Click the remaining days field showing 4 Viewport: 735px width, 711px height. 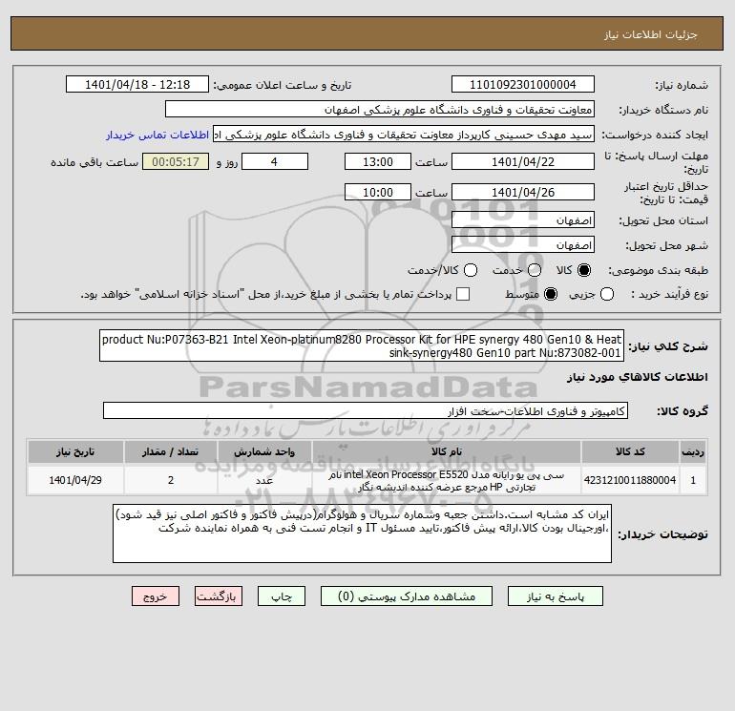(274, 161)
